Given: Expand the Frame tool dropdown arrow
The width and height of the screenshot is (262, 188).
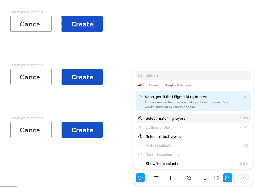Looking at the screenshot, I should tap(163, 178).
